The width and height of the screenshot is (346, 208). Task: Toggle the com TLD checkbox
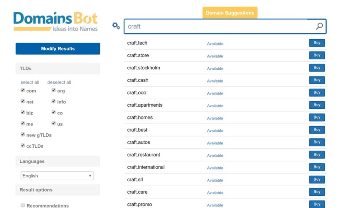23,90
